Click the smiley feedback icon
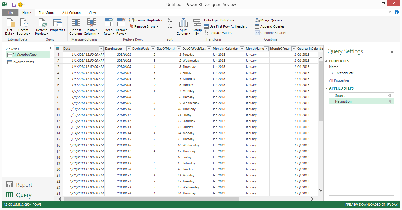 20,5
